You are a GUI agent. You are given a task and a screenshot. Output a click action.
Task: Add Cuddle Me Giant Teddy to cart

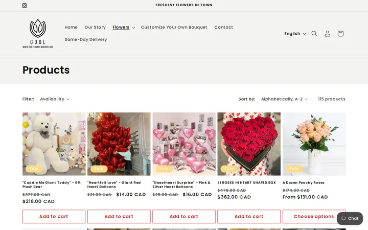point(54,216)
